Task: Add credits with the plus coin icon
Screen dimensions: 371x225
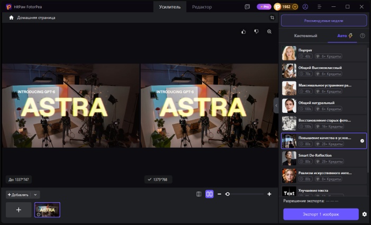Action: [295, 7]
